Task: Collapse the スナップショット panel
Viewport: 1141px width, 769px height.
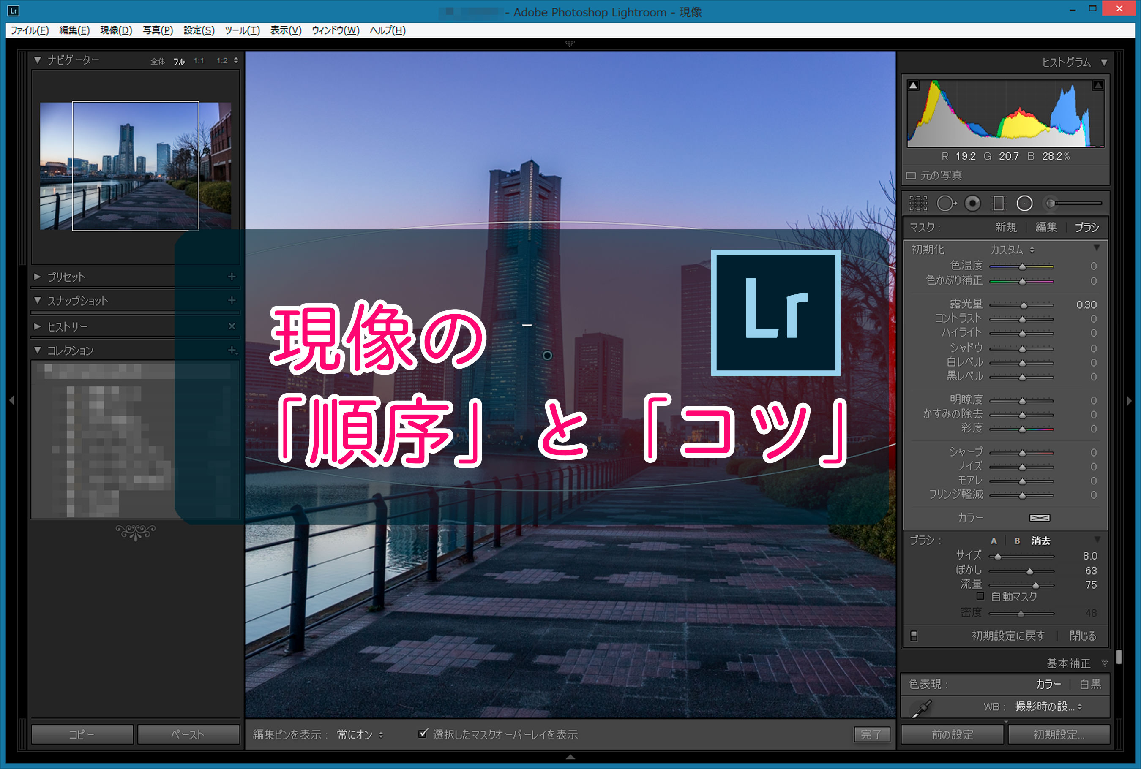Action: (x=37, y=300)
